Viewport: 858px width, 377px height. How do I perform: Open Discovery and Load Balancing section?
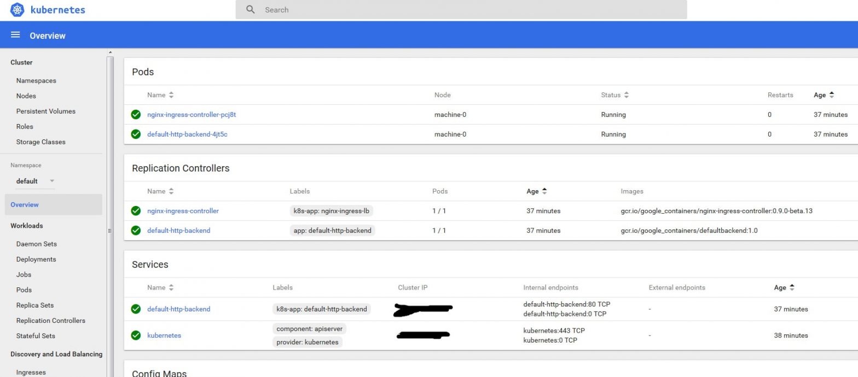coord(56,354)
